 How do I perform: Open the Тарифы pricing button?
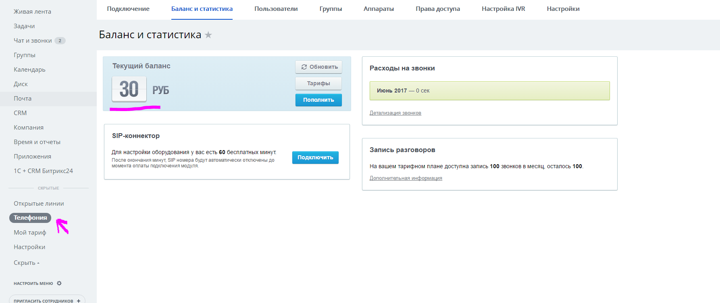[x=318, y=83]
